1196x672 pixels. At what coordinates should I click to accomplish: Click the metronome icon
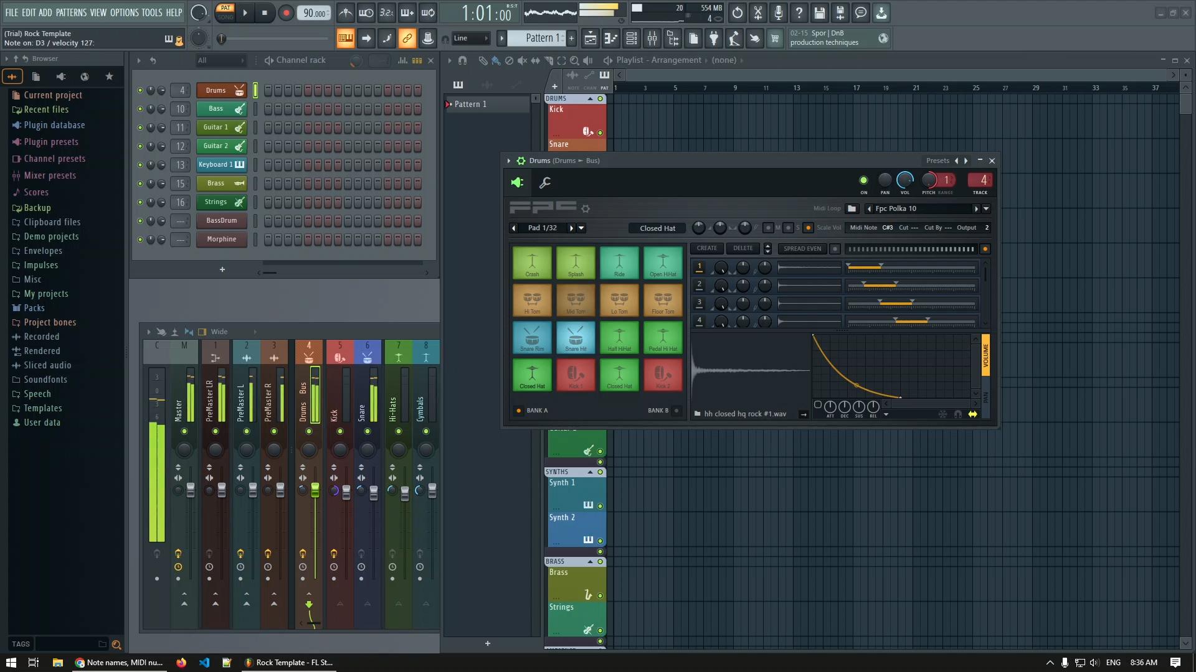click(346, 12)
